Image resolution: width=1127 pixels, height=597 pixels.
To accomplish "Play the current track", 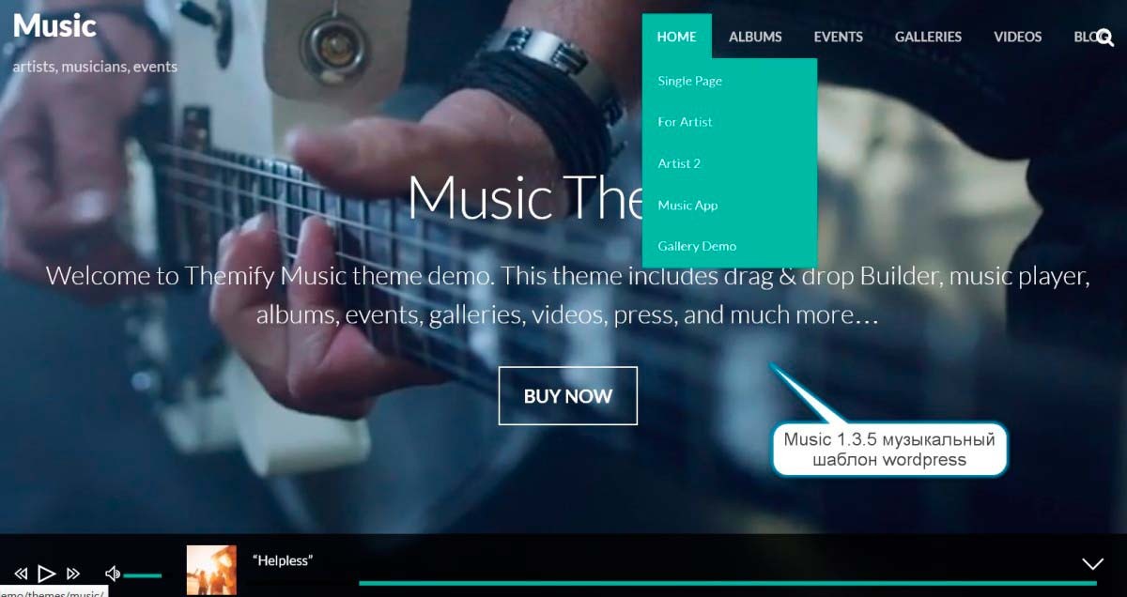I will click(46, 573).
